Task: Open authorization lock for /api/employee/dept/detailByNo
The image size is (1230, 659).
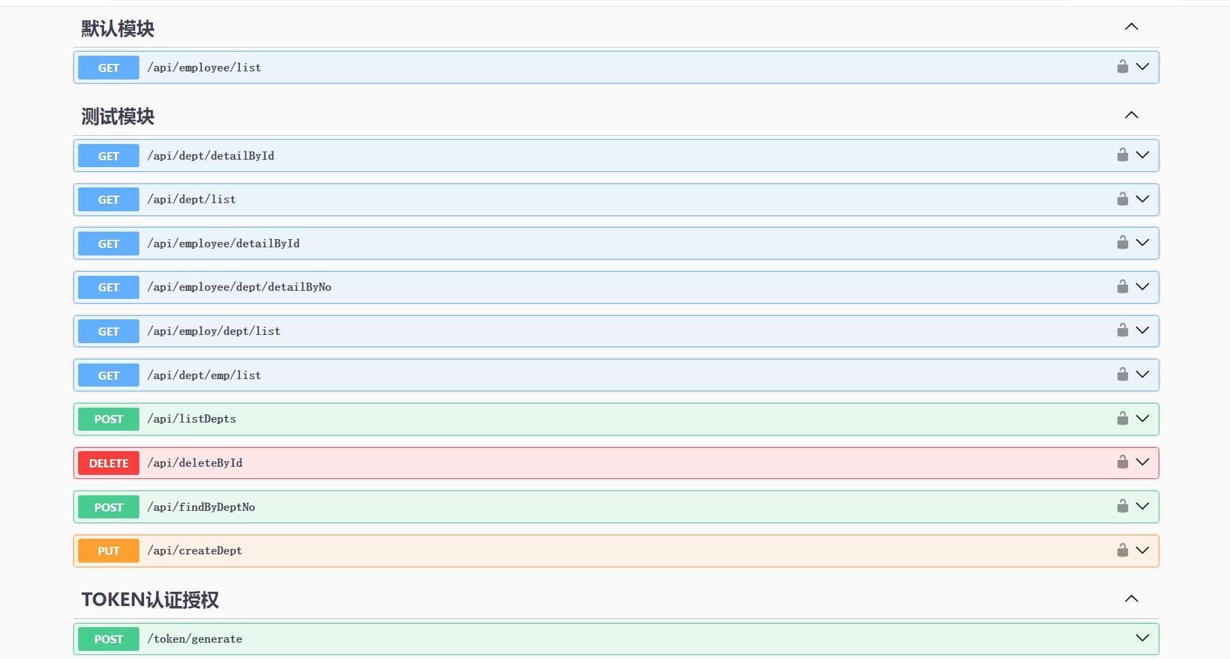Action: tap(1123, 287)
